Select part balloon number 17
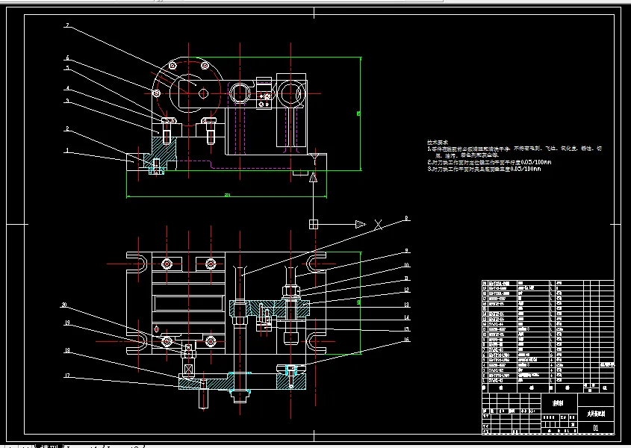The width and height of the screenshot is (631, 448). [67, 376]
